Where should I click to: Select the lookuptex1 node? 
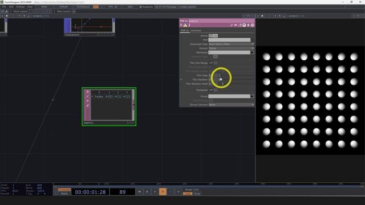pos(90,27)
